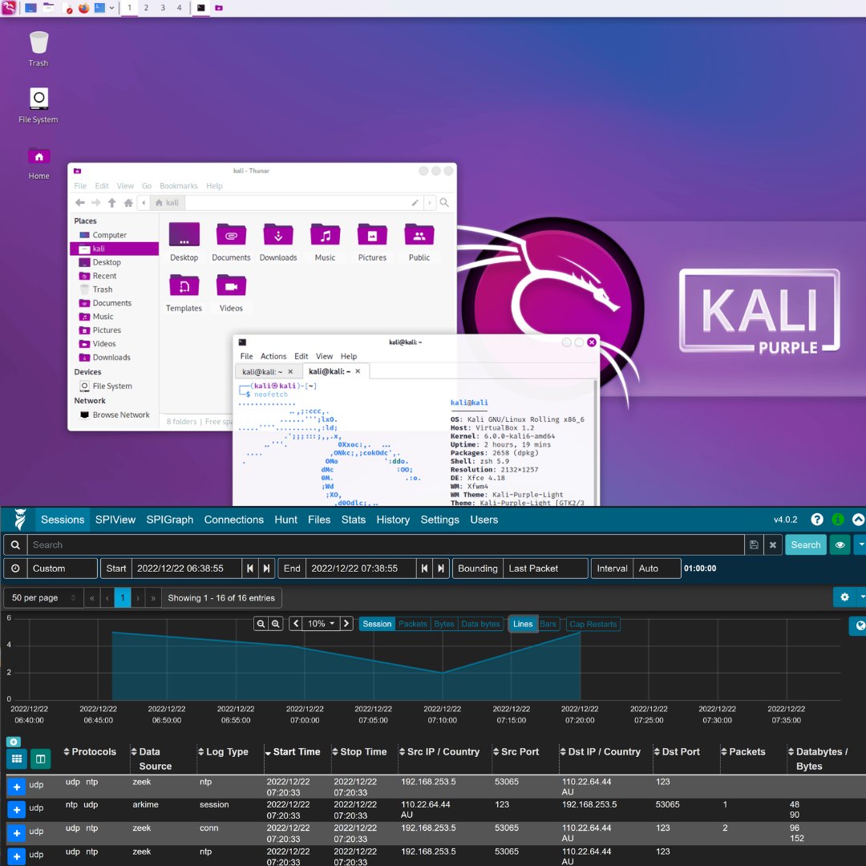Screen dimensions: 866x866
Task: Toggle the views eye icon button
Action: pos(840,545)
